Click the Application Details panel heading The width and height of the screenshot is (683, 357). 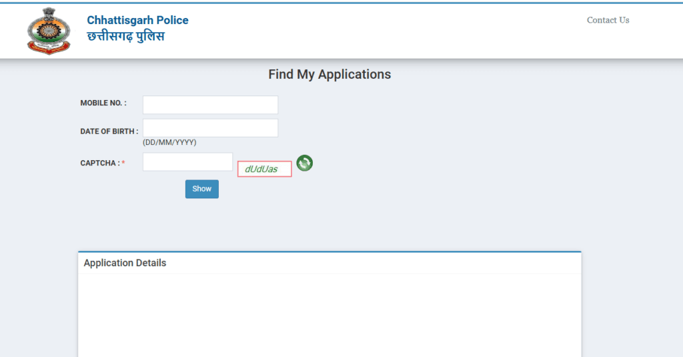125,263
